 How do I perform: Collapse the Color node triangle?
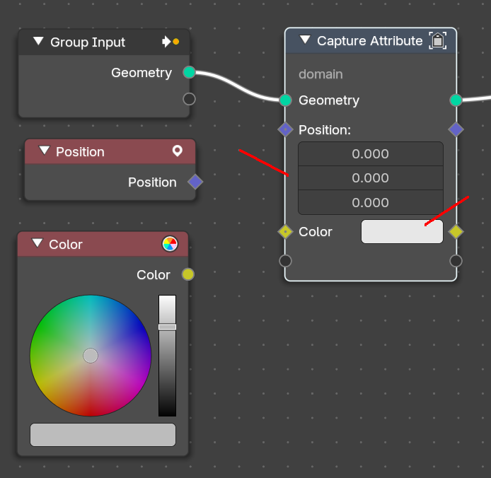pos(37,243)
